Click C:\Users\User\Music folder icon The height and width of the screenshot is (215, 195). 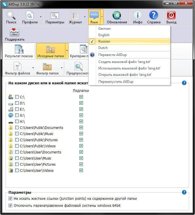[x=11, y=158]
